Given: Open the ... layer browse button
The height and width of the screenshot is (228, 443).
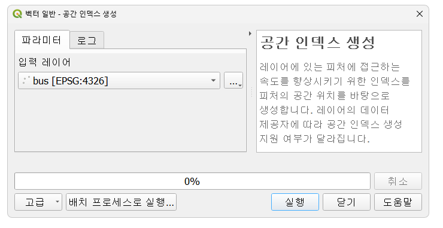Looking at the screenshot, I should coord(233,81).
